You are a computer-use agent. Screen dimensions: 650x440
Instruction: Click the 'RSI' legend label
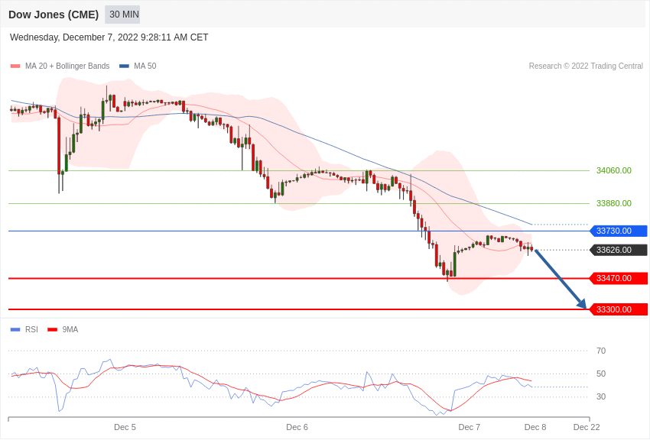(x=31, y=329)
